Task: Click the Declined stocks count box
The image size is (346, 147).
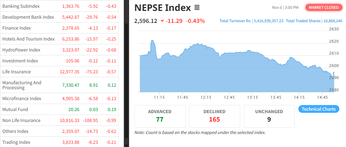Action: click(214, 116)
